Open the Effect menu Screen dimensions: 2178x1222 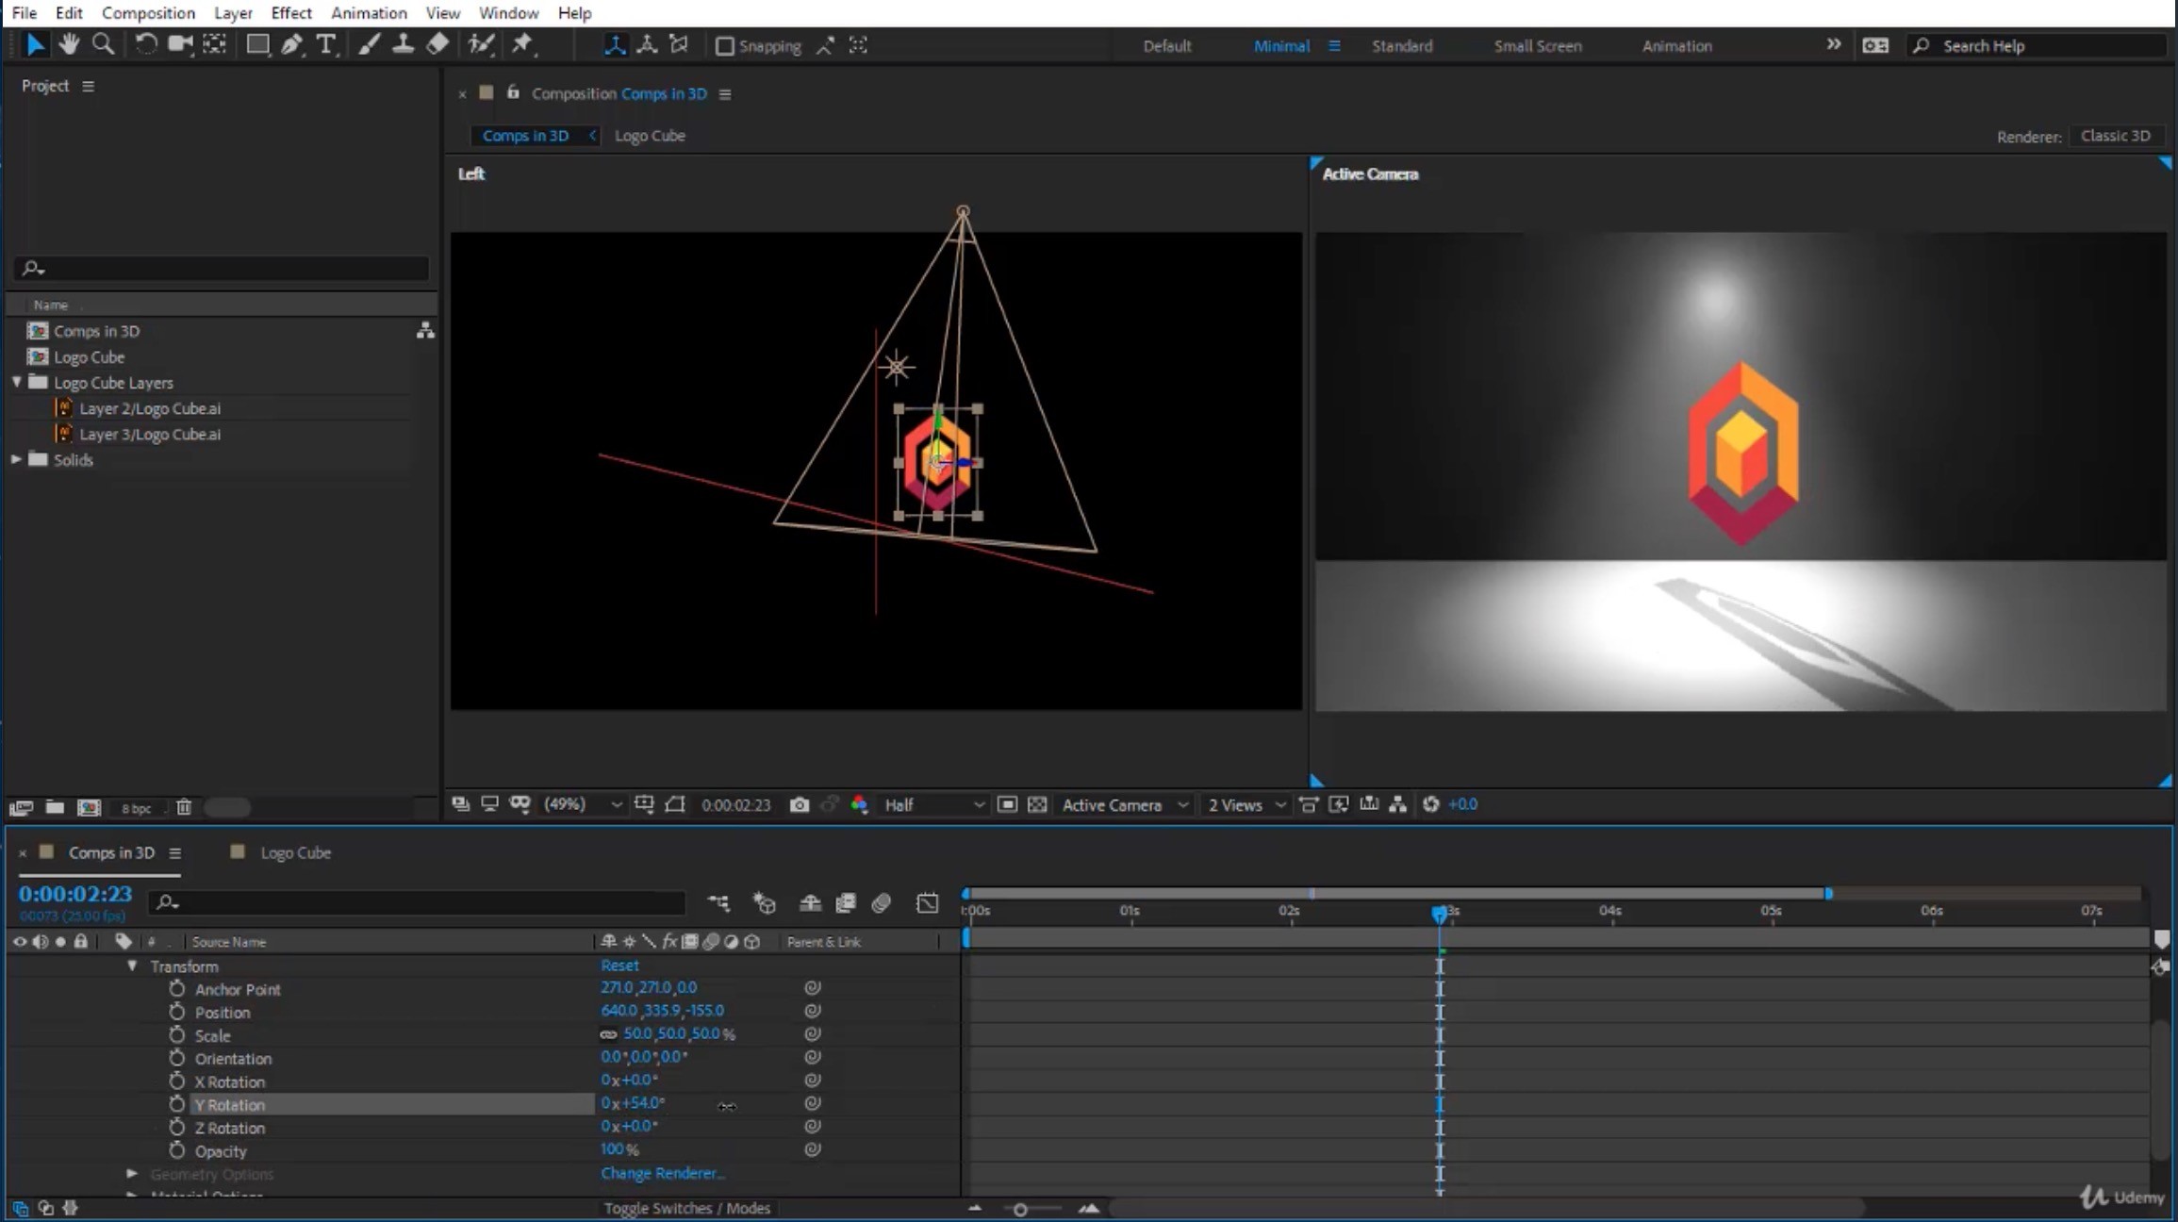(291, 13)
